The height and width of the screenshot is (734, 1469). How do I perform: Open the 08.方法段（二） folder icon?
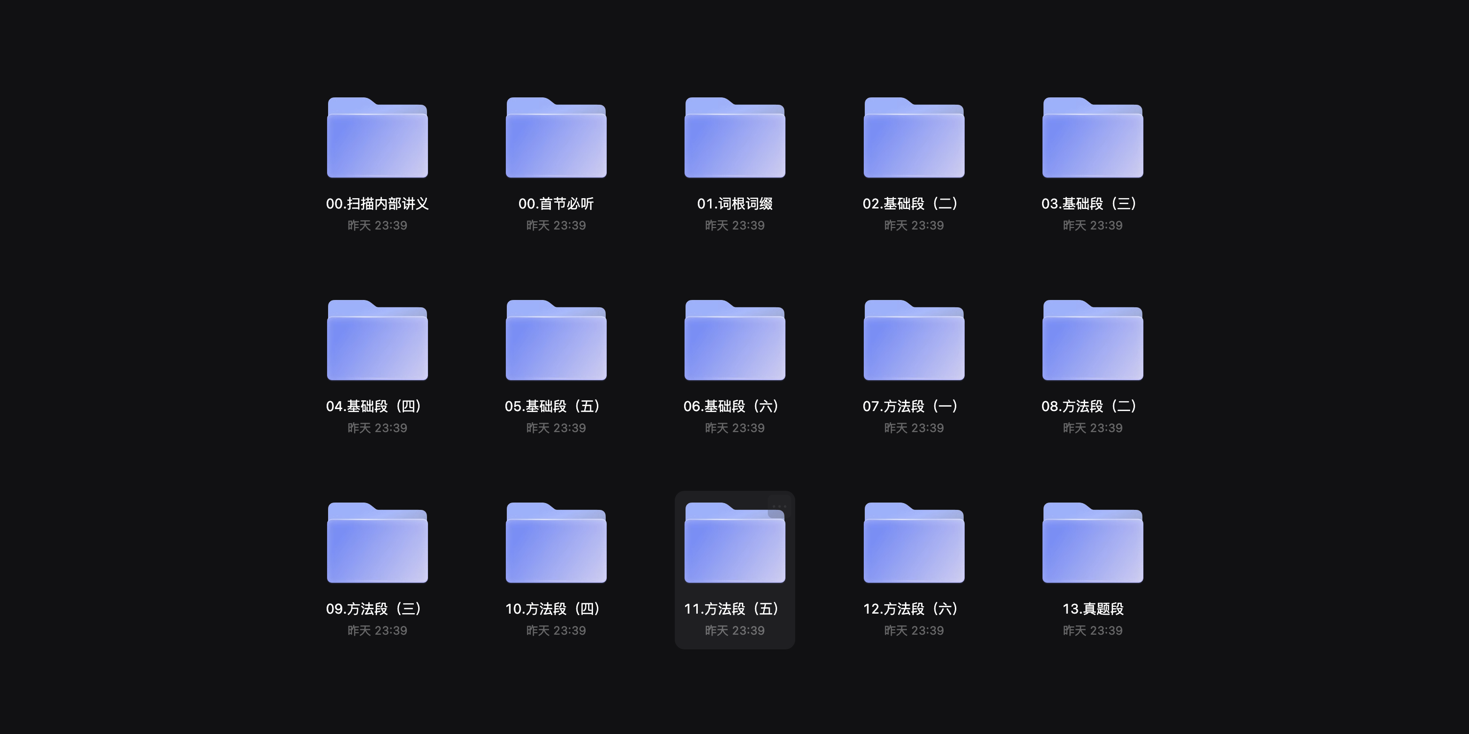1092,340
